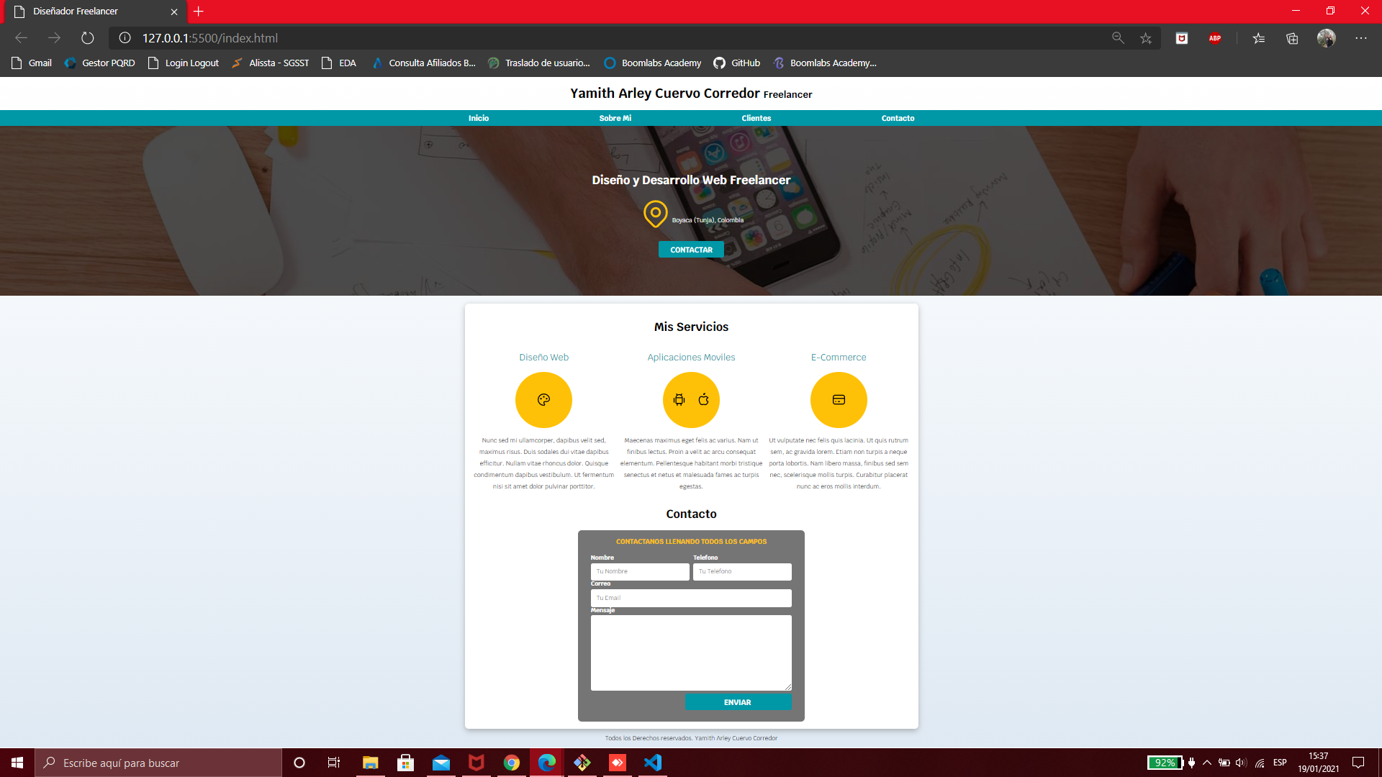This screenshot has height=777, width=1382.
Task: Launch Visual Studio Code from the taskbar
Action: [652, 763]
